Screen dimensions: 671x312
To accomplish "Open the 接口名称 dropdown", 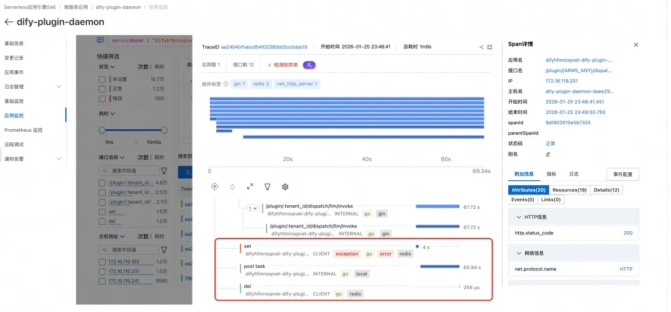I will point(112,157).
